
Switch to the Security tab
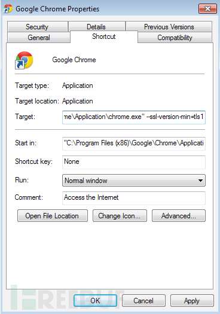point(37,27)
